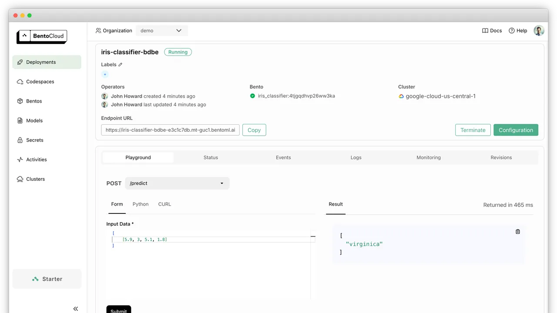The width and height of the screenshot is (557, 313).
Task: Click the BentoCloud logo
Action: point(42,37)
